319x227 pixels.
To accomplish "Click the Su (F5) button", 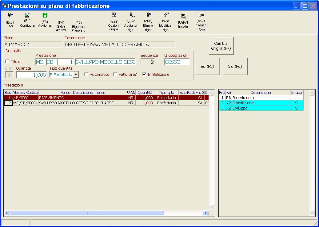I will click(207, 67).
